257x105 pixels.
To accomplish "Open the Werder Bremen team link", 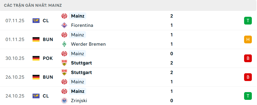I will [x=88, y=44].
